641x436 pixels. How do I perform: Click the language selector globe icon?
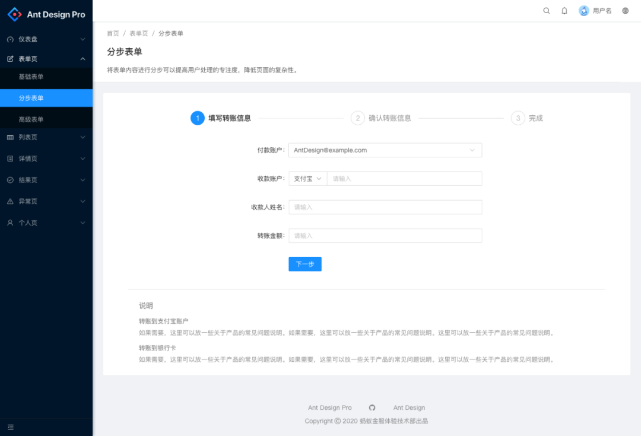(624, 11)
